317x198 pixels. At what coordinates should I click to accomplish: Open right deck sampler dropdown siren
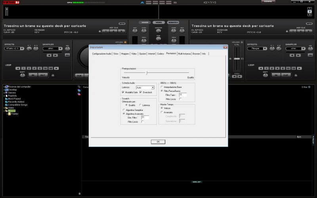(295, 48)
